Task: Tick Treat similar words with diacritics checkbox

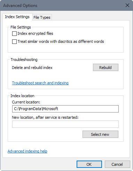Action: [14, 41]
